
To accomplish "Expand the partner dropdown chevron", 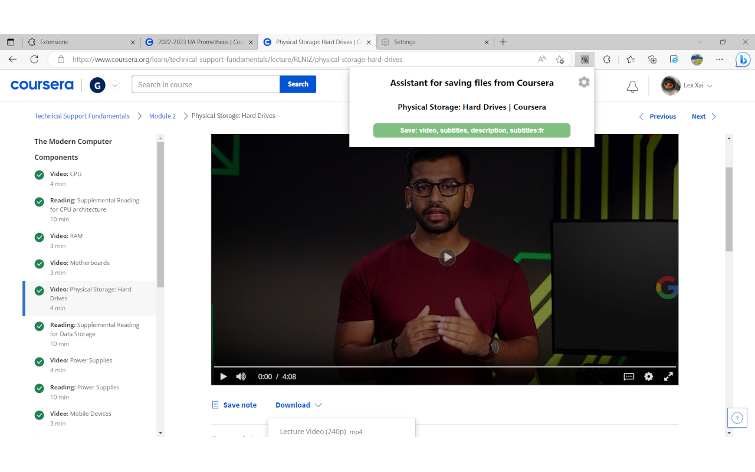I will tap(115, 86).
